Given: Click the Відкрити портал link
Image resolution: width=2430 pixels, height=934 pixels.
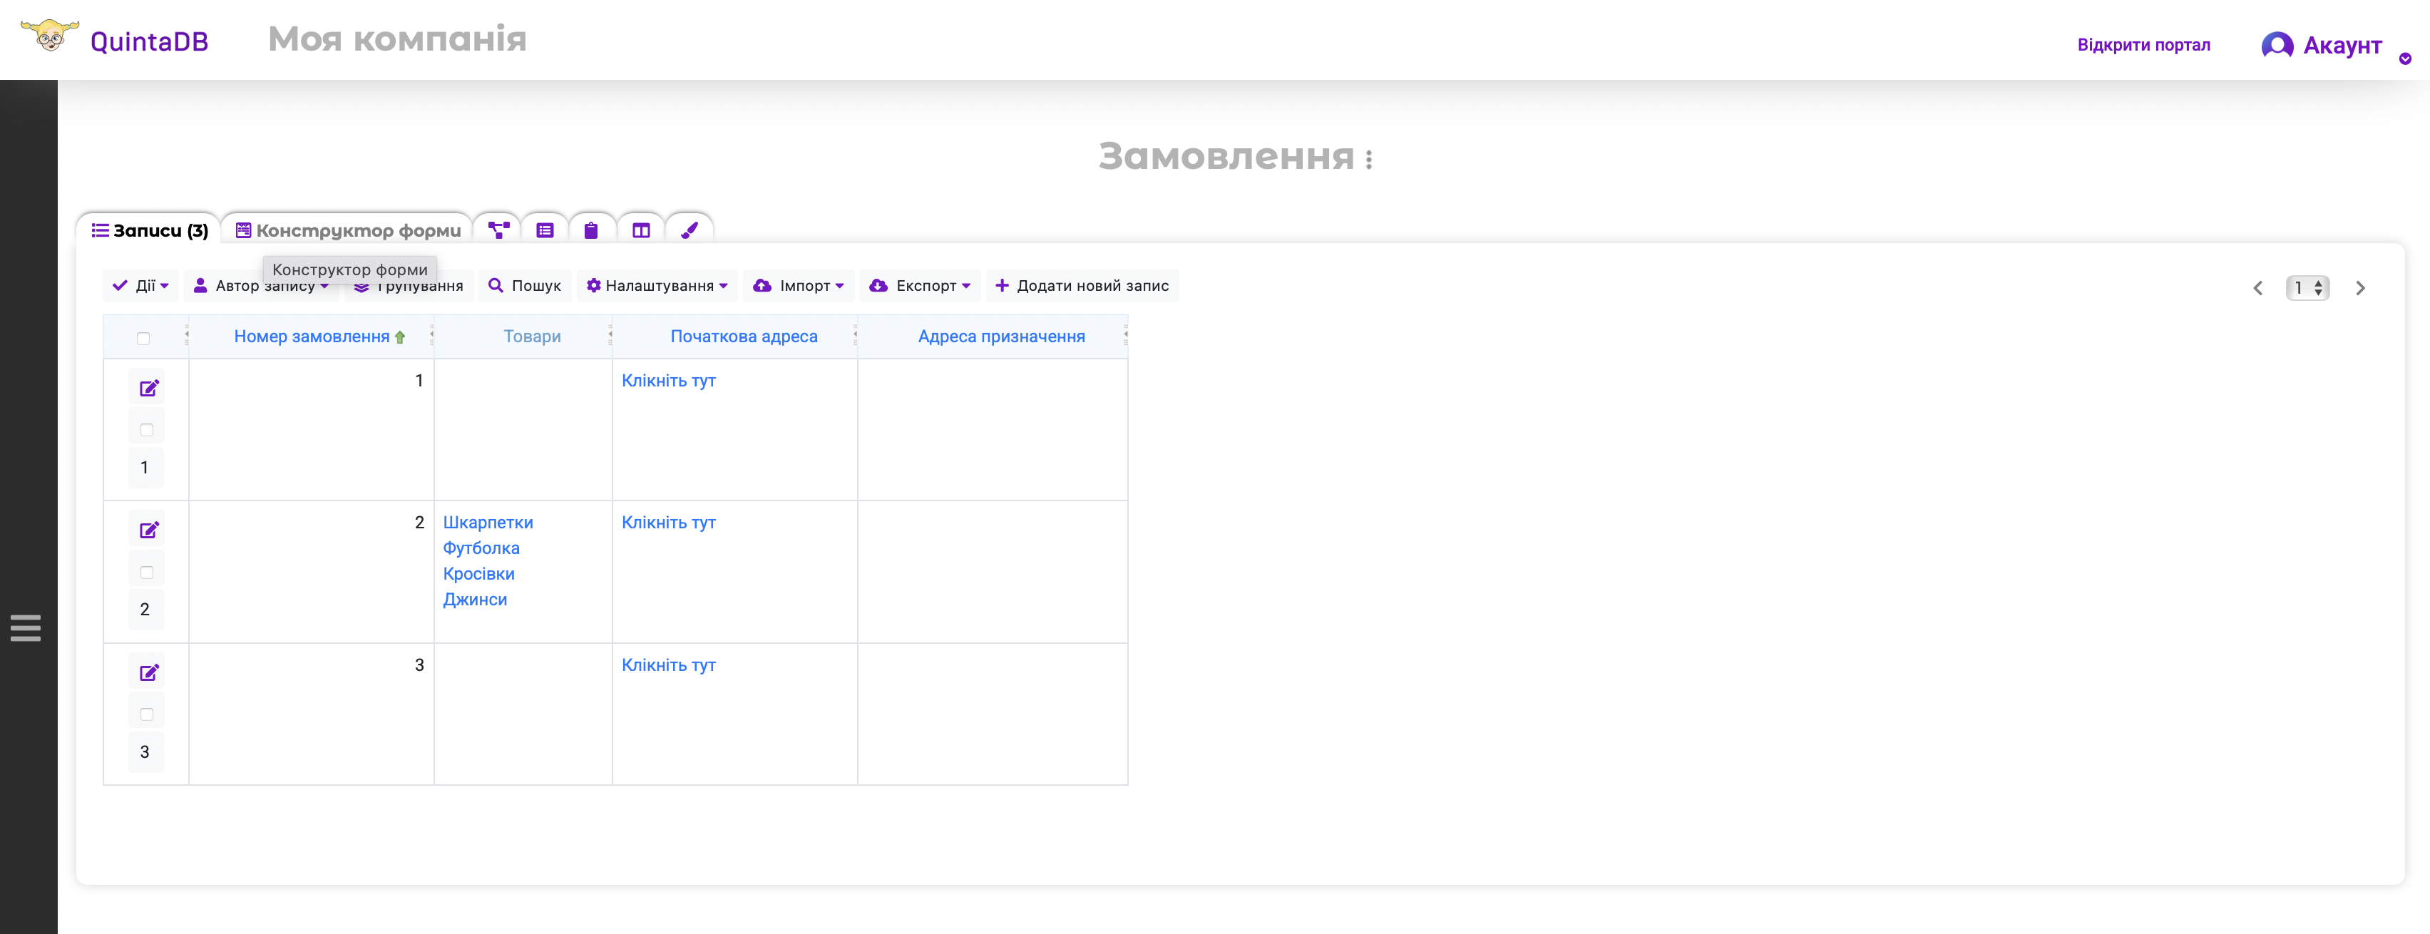Looking at the screenshot, I should point(2143,44).
